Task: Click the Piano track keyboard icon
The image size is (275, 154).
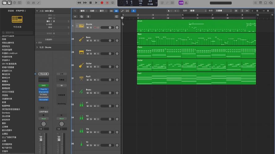Action: [x=81, y=52]
